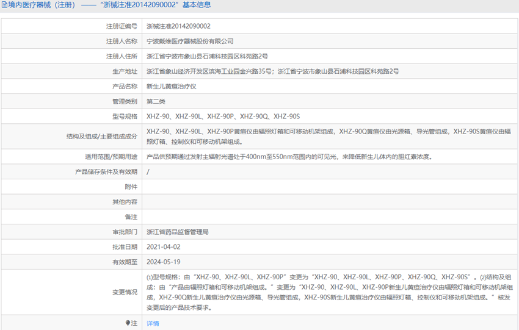Click the registrant address 浙江省宁波市象山县石浦科技园区科苑路2号
Image resolution: width=519 pixels, height=330 pixels.
[x=207, y=56]
